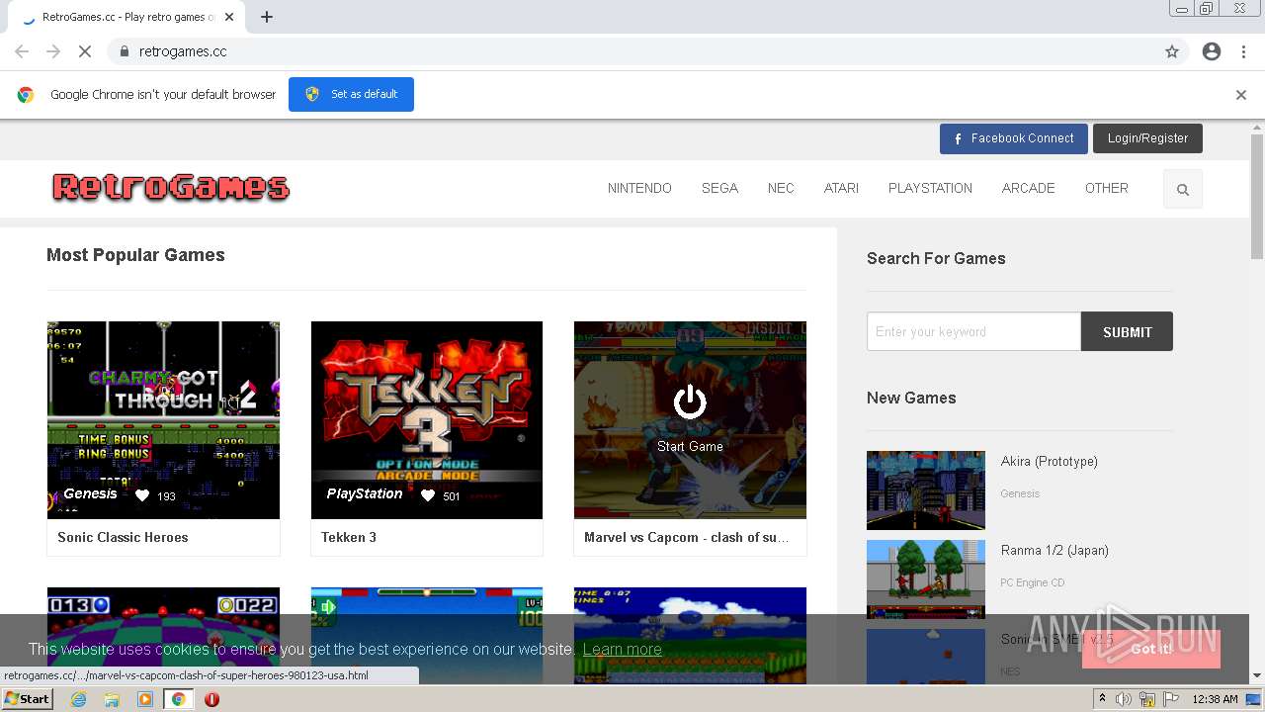Bookmark this page with the star icon
This screenshot has width=1265, height=712.
[1172, 51]
